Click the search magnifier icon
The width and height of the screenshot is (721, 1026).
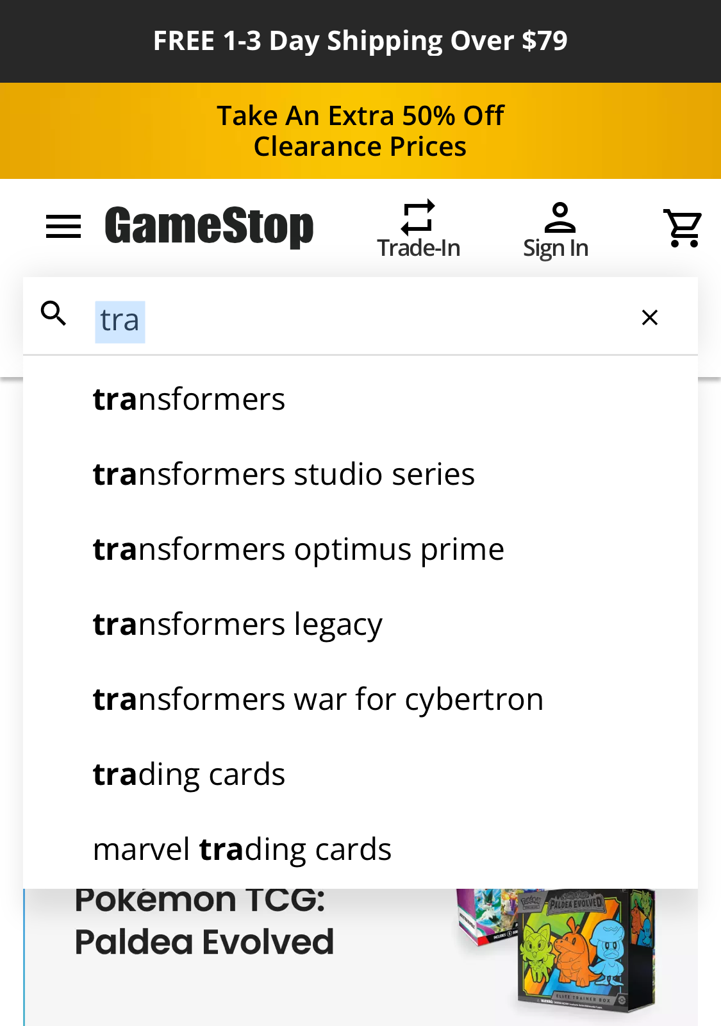coord(54,314)
